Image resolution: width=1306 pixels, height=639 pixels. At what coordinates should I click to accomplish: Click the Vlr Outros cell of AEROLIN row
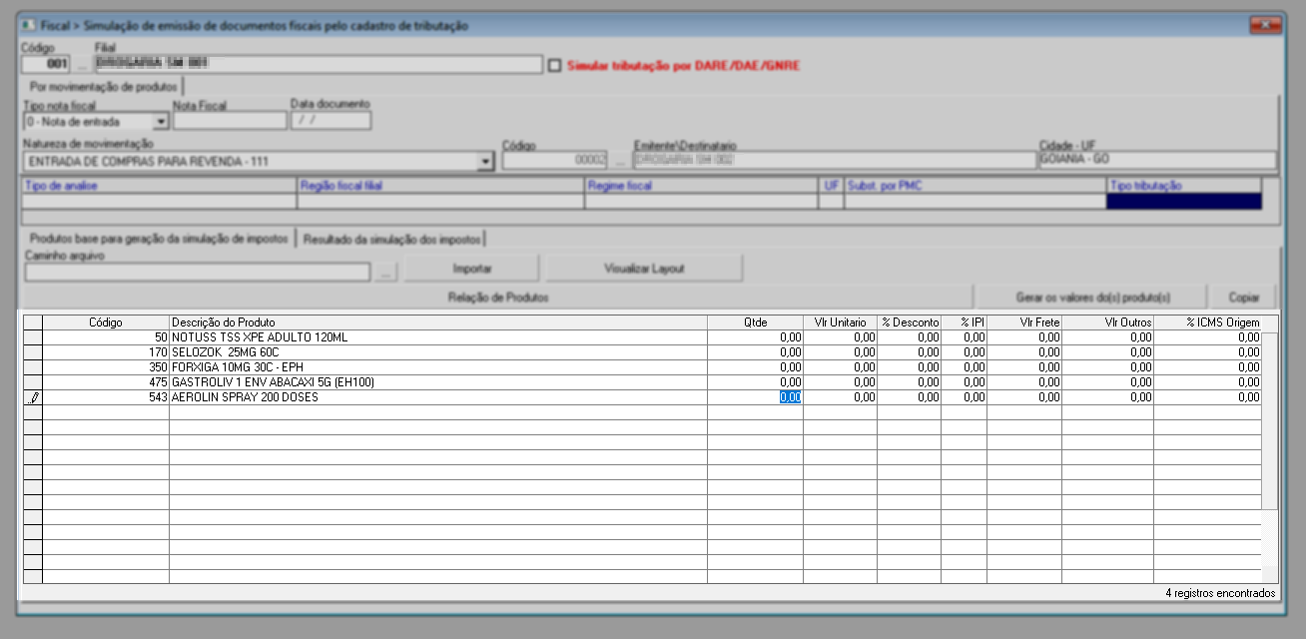pyautogui.click(x=1107, y=397)
